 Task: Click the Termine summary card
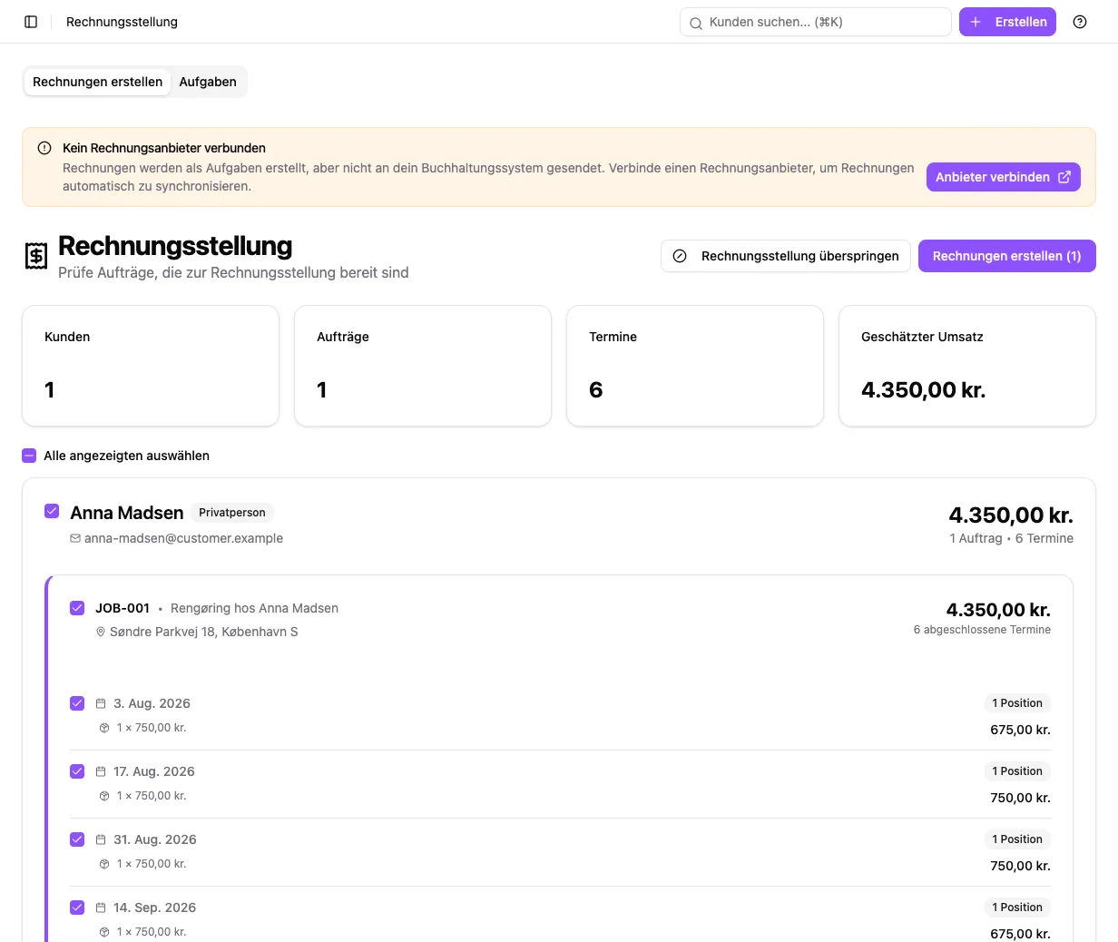click(695, 366)
